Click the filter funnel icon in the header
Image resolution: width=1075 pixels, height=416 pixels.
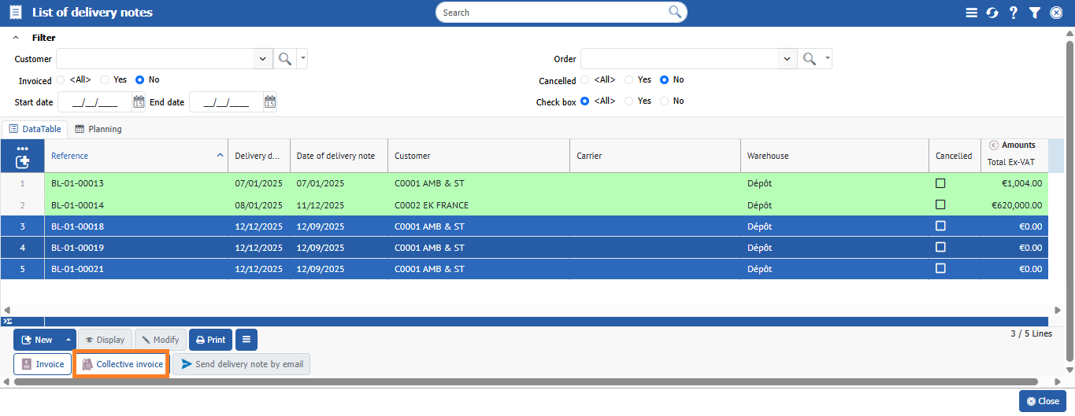[1035, 13]
